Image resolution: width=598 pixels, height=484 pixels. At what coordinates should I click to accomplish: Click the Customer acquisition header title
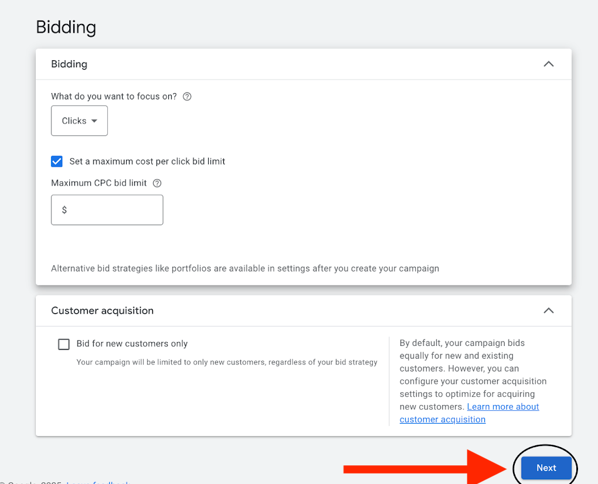pyautogui.click(x=102, y=310)
